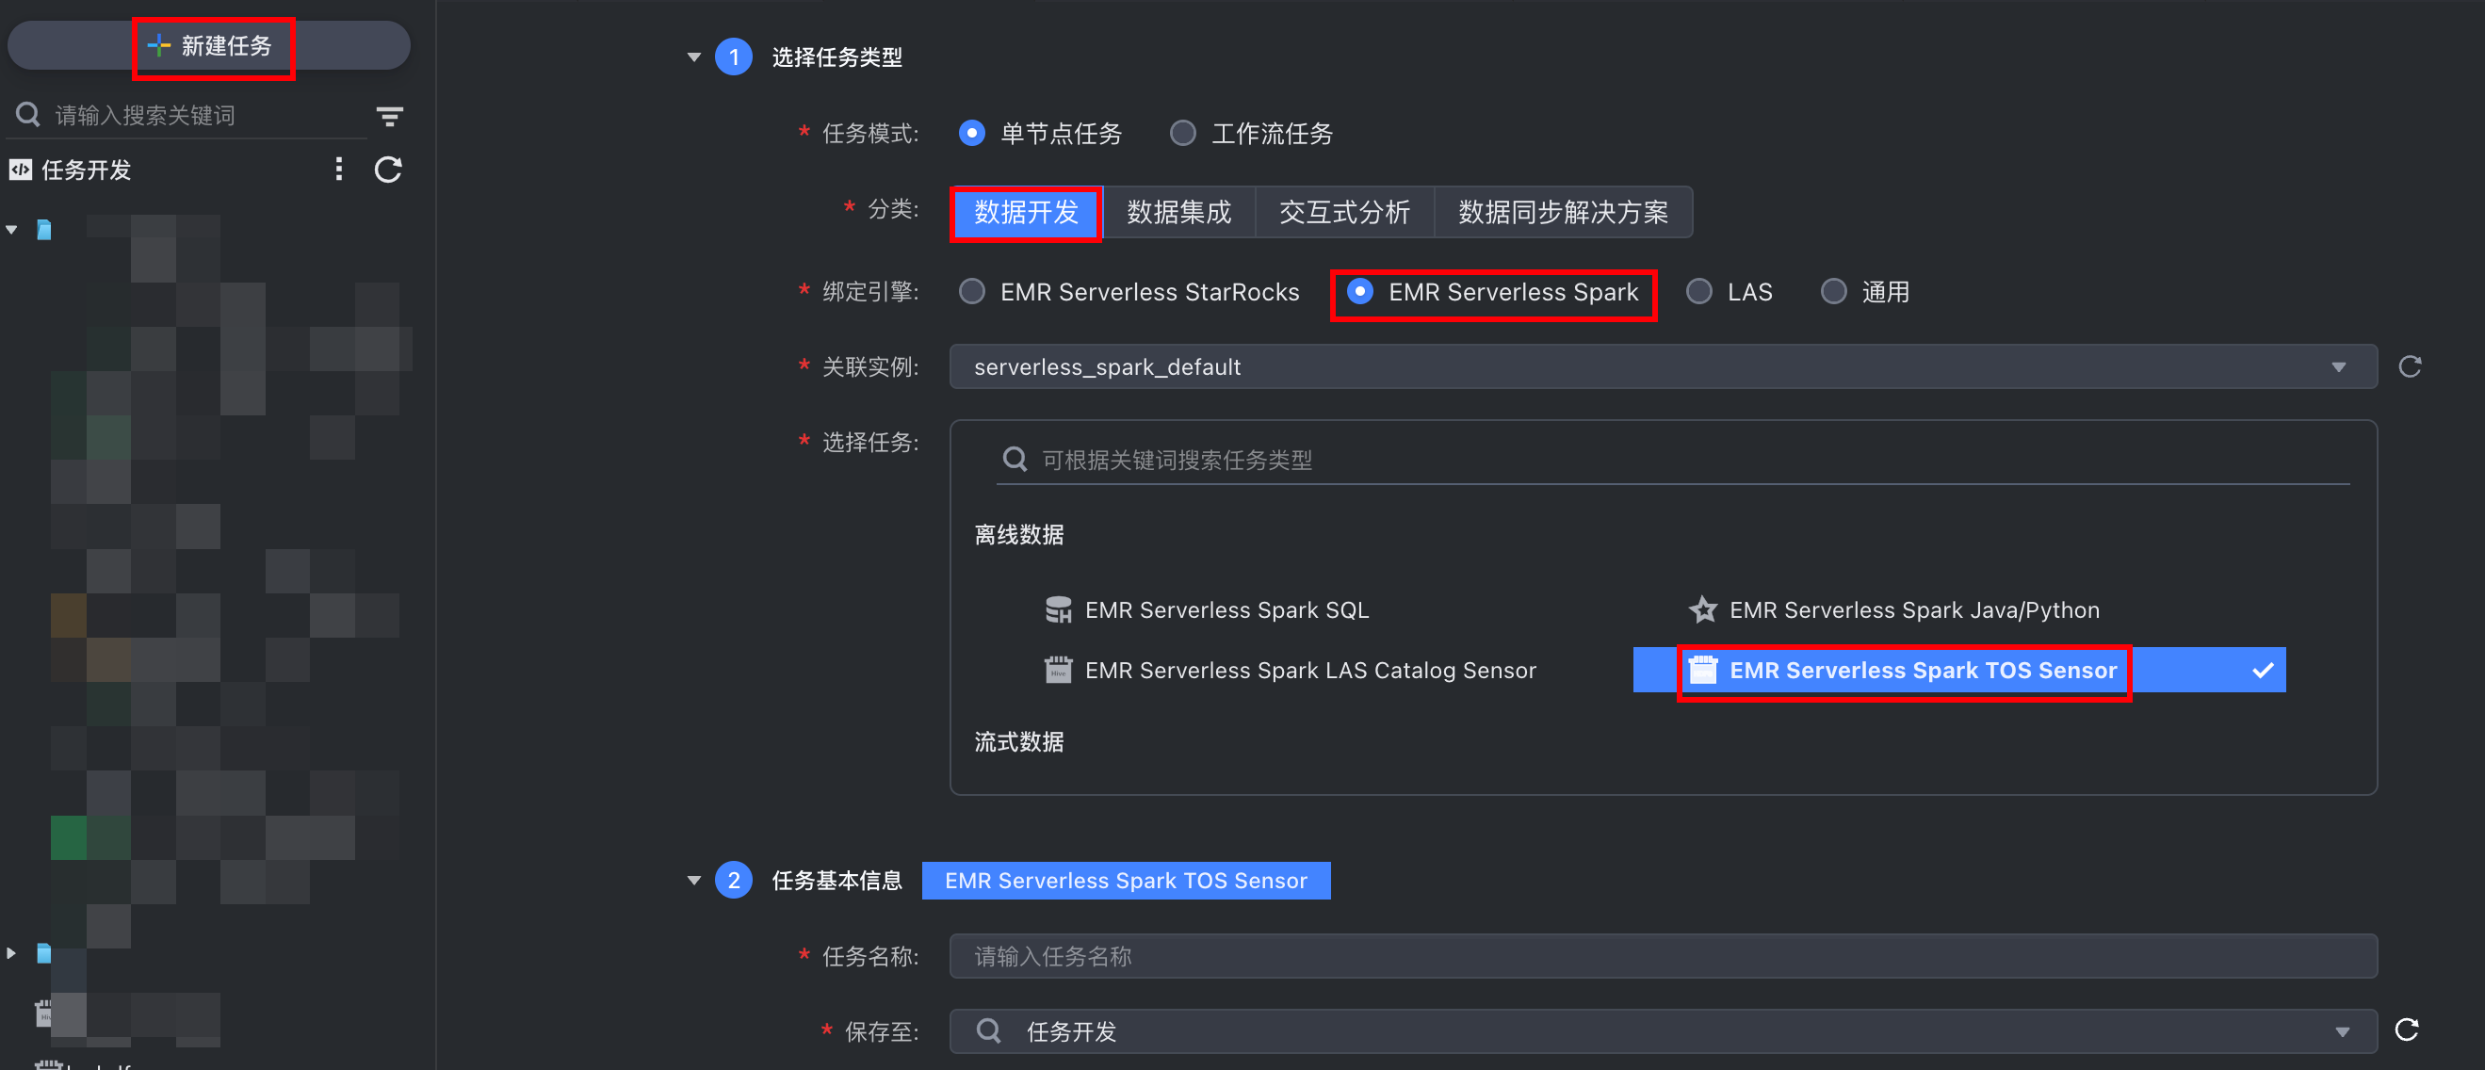Viewport: 2485px width, 1070px height.
Task: Choose EMR Serverless StarRocks engine
Action: pos(972,291)
